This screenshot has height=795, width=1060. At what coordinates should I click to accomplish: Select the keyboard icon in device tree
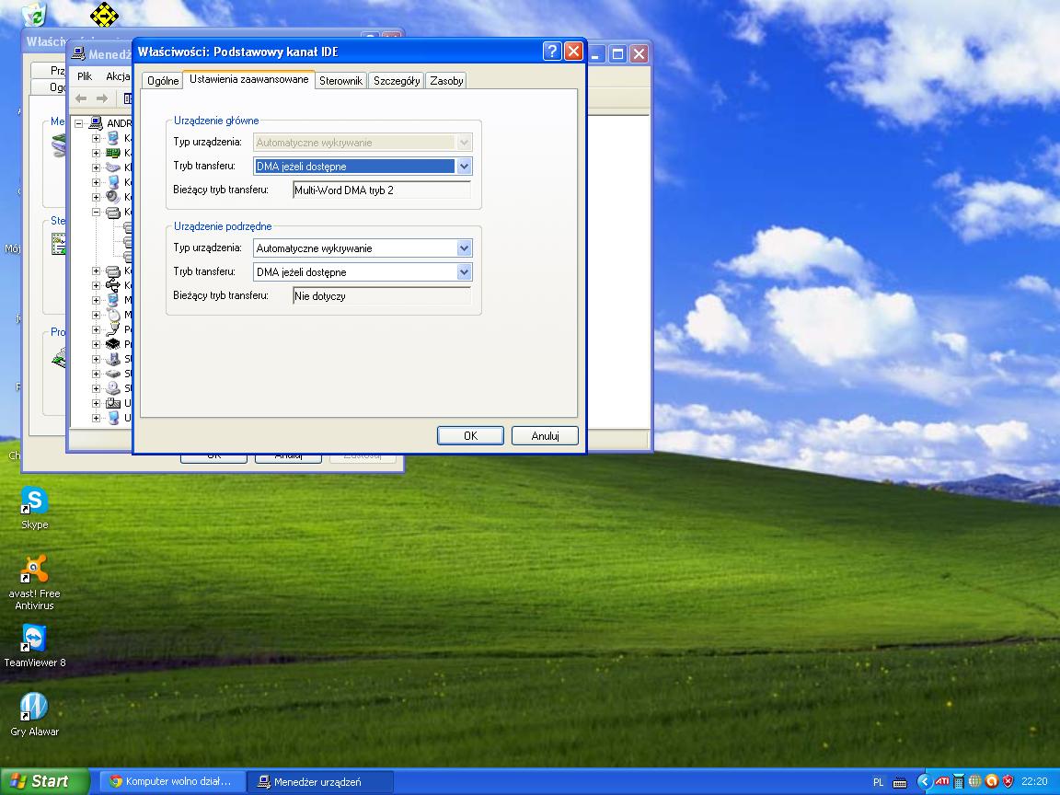click(113, 167)
